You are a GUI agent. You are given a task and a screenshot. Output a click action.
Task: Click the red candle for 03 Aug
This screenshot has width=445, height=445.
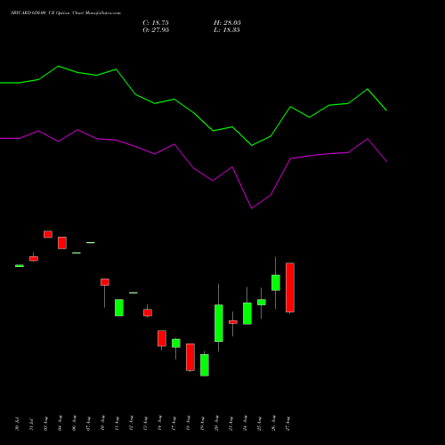48,234
